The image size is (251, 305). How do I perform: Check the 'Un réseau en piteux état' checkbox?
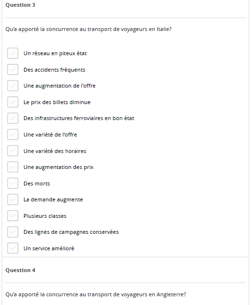pos(13,53)
